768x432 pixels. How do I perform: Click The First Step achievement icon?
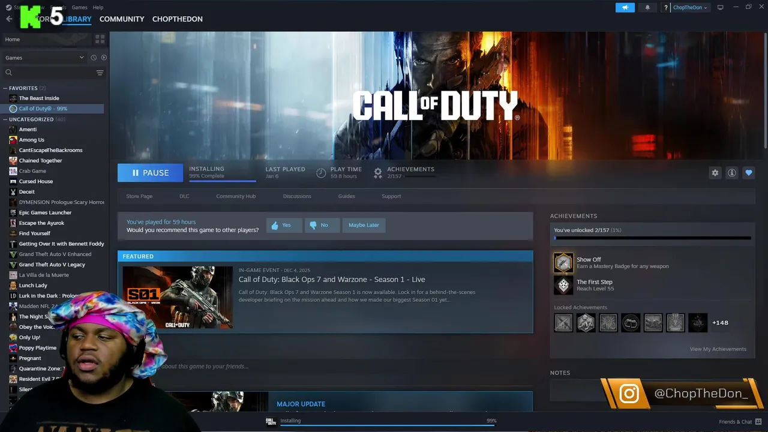[563, 285]
